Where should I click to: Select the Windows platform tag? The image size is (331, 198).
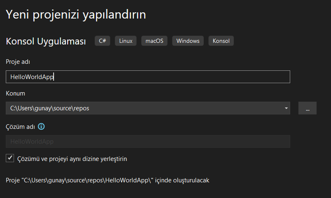[x=188, y=41]
